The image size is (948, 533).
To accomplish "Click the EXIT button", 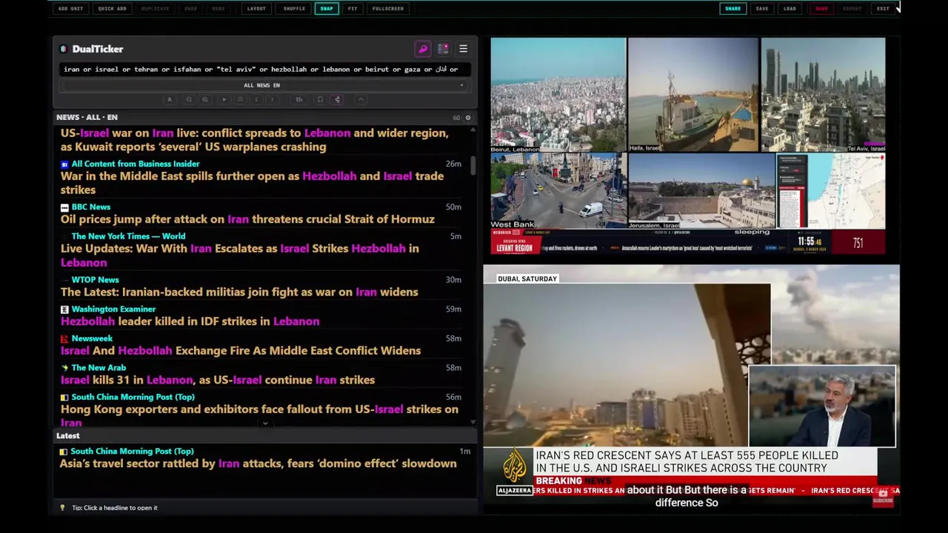I will pos(883,8).
